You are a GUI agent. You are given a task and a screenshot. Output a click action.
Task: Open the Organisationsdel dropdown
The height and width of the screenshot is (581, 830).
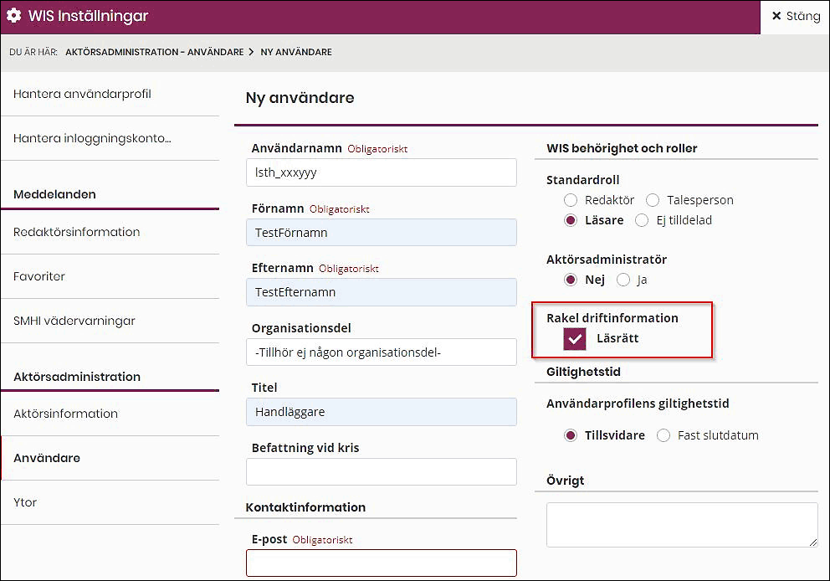pyautogui.click(x=382, y=352)
